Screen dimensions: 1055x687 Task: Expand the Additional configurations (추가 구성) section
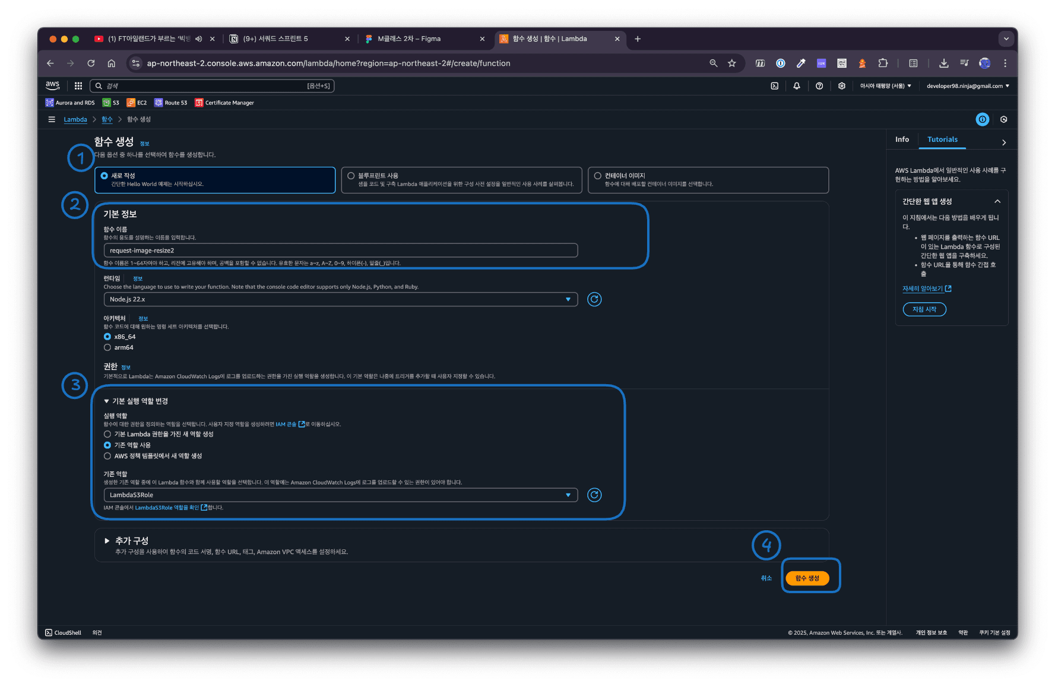click(126, 541)
